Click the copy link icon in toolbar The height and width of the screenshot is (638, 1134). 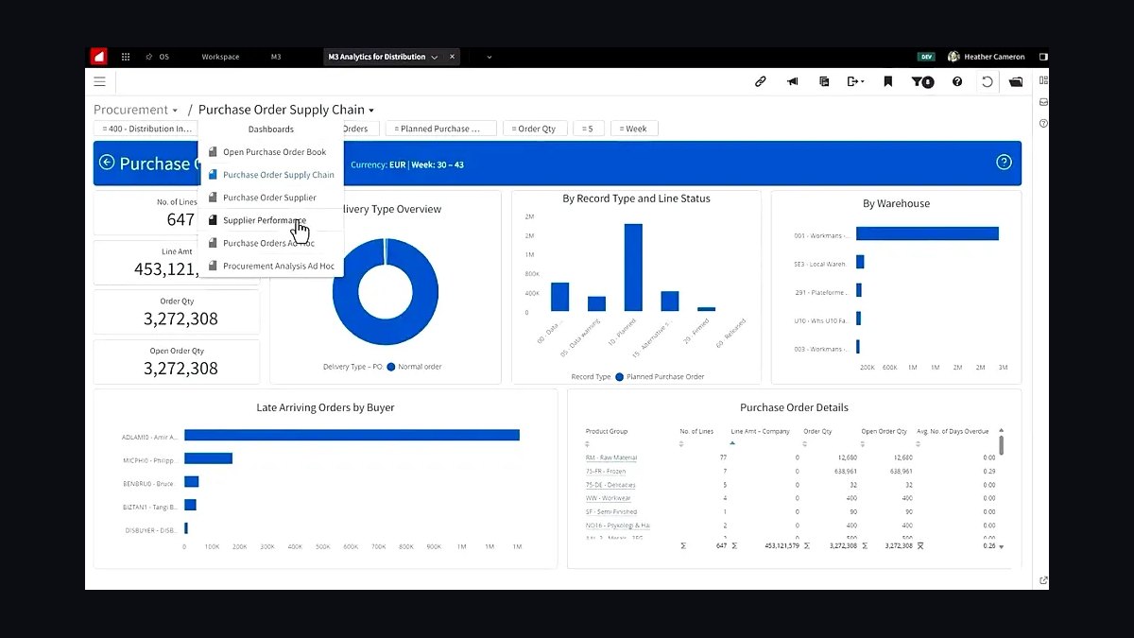pyautogui.click(x=760, y=82)
